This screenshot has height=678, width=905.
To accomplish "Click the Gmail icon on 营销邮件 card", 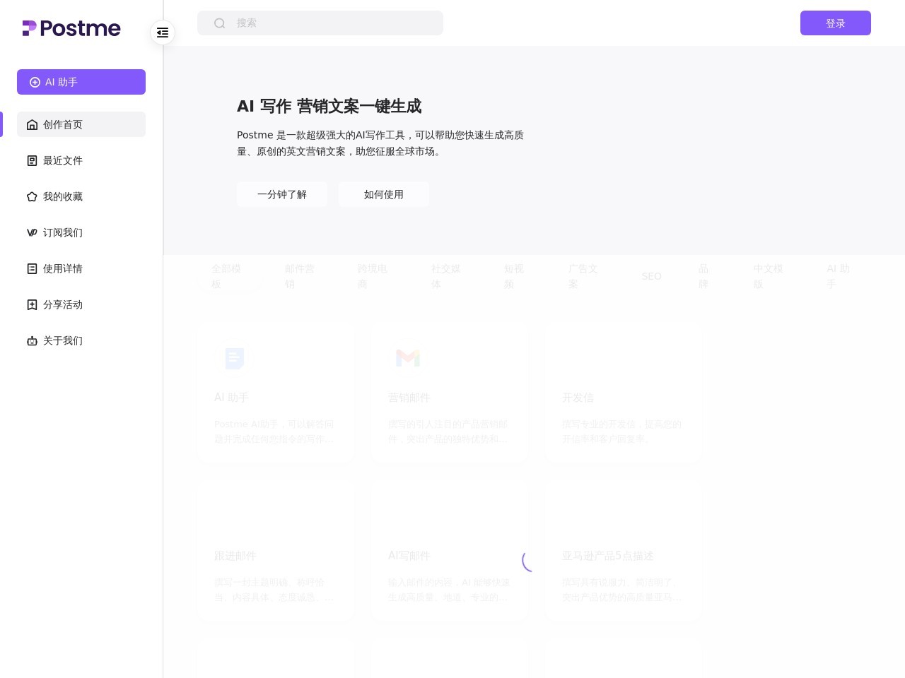I will pyautogui.click(x=408, y=358).
